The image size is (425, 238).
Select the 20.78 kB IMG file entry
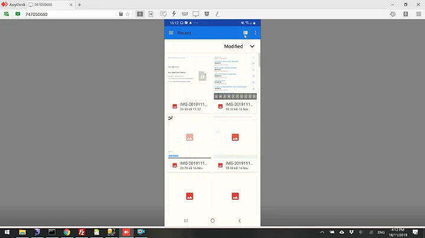click(x=189, y=166)
